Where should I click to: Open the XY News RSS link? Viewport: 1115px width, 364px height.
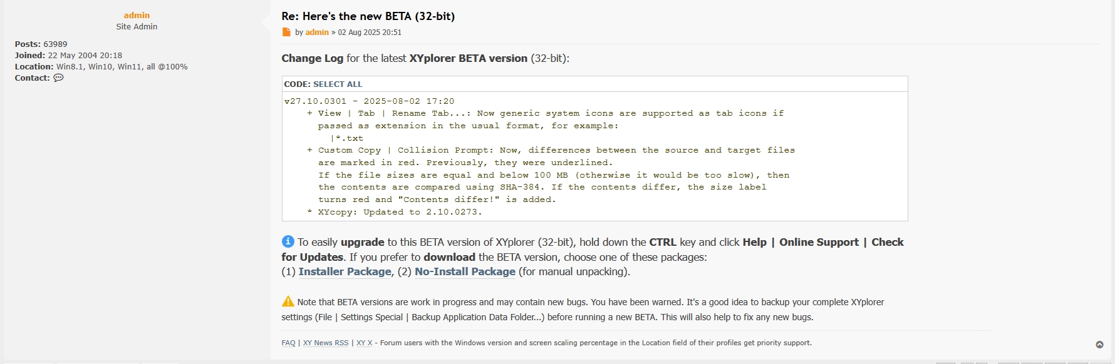click(x=325, y=343)
